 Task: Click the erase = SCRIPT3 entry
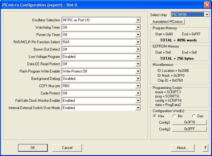click(x=168, y=92)
